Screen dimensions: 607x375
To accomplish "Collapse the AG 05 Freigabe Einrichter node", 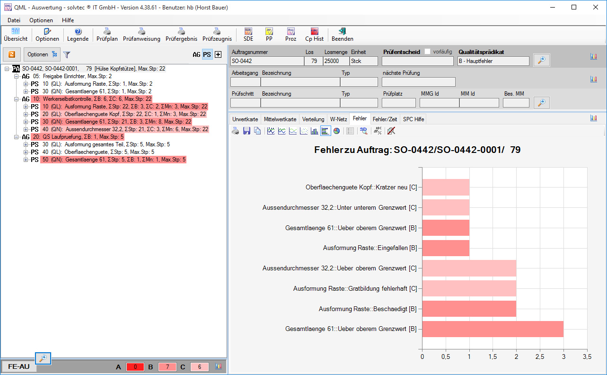I will (17, 76).
